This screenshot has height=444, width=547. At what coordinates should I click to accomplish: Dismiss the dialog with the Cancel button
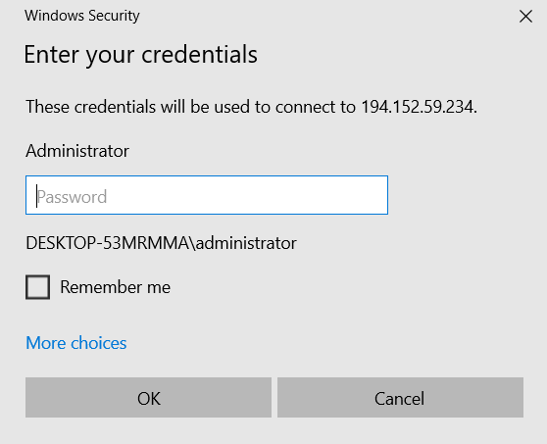(400, 397)
